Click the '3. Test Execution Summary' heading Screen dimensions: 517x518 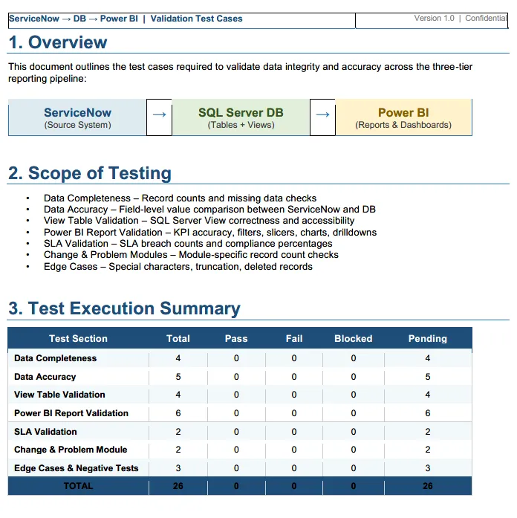[x=124, y=308]
